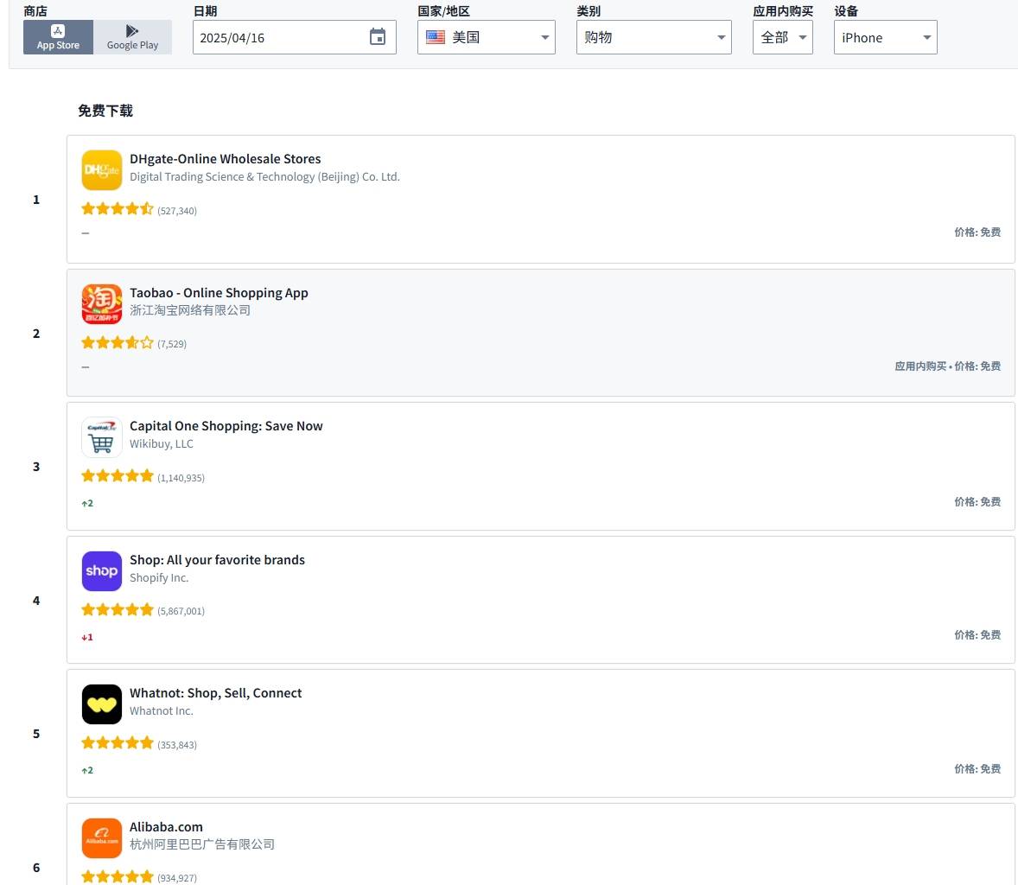
Task: Open the Alibaba.com app title
Action: click(166, 826)
